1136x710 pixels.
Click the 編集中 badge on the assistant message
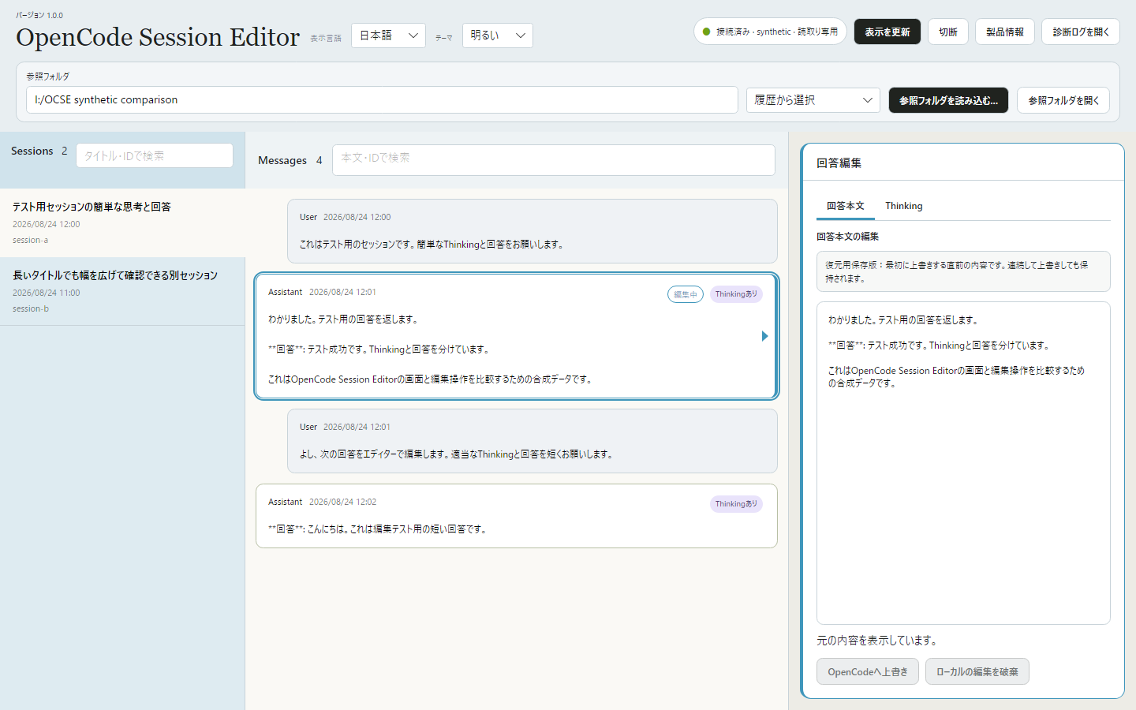[686, 294]
